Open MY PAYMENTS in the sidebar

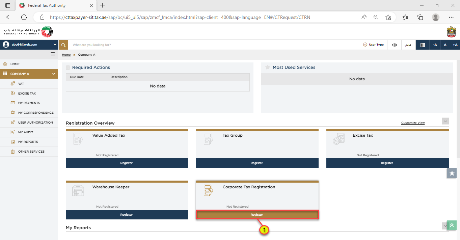coord(29,103)
